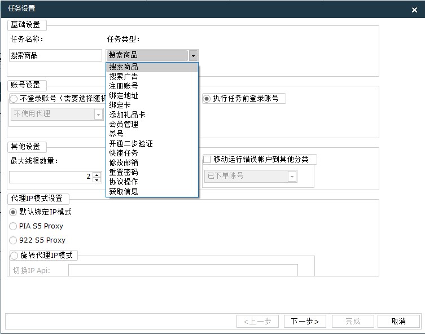Select 协议操作 option
Image resolution: width=425 pixels, height=334 pixels.
click(152, 182)
